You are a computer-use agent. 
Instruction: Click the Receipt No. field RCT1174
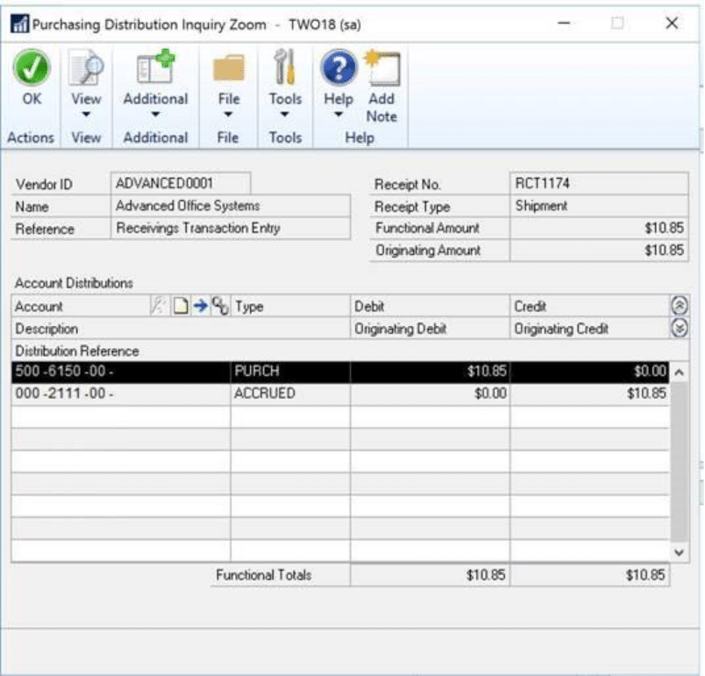click(x=598, y=183)
